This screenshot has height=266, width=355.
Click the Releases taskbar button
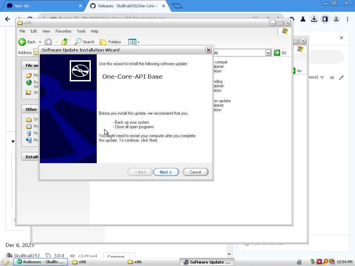click(x=41, y=262)
